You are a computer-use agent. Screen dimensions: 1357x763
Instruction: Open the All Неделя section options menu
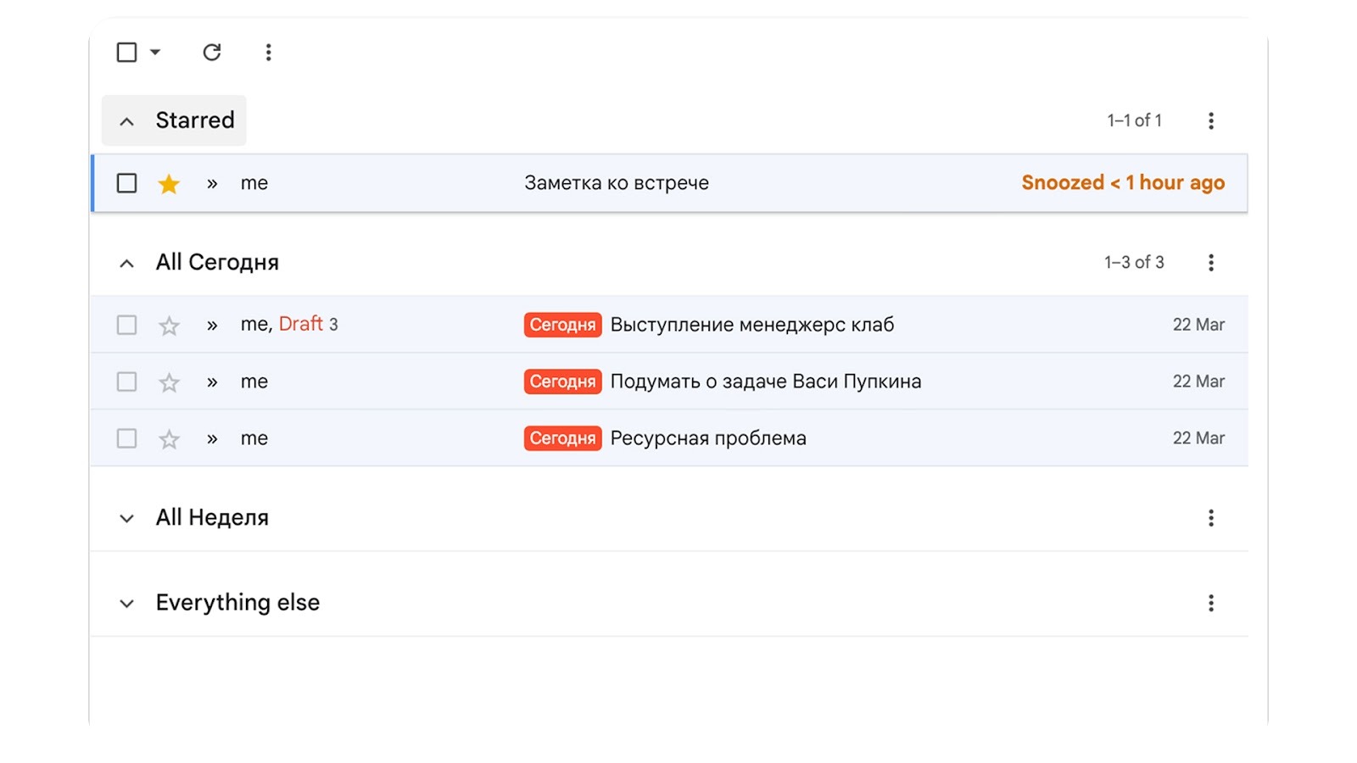[1211, 517]
